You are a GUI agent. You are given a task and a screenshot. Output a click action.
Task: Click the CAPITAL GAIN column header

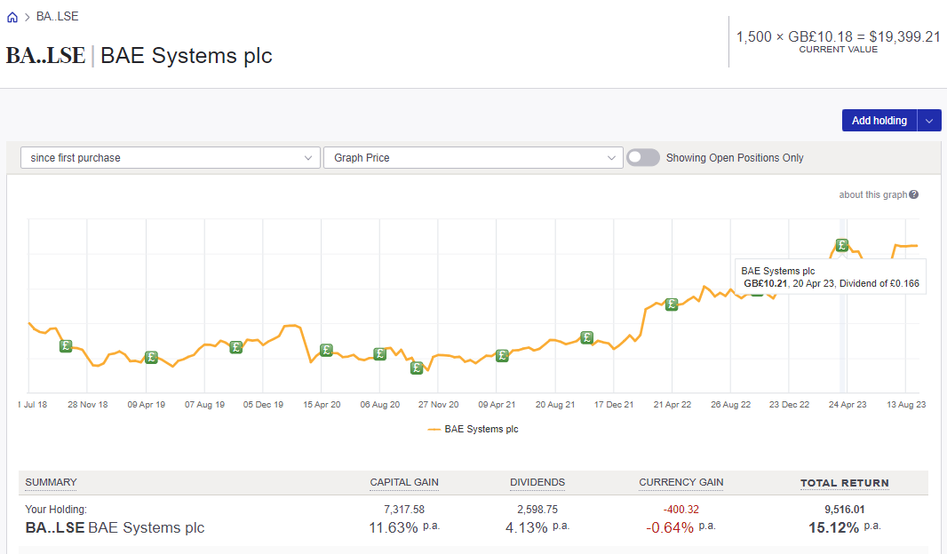(x=404, y=482)
